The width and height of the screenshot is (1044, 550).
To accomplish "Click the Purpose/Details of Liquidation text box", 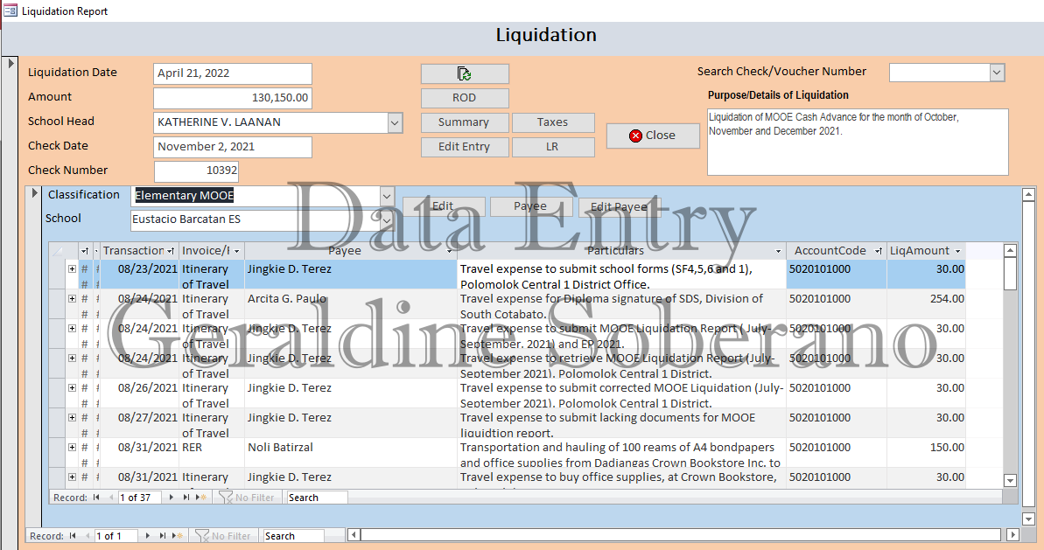I will click(858, 143).
